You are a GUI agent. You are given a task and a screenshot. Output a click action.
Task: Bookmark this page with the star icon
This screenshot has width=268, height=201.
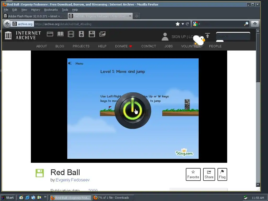click(178, 24)
